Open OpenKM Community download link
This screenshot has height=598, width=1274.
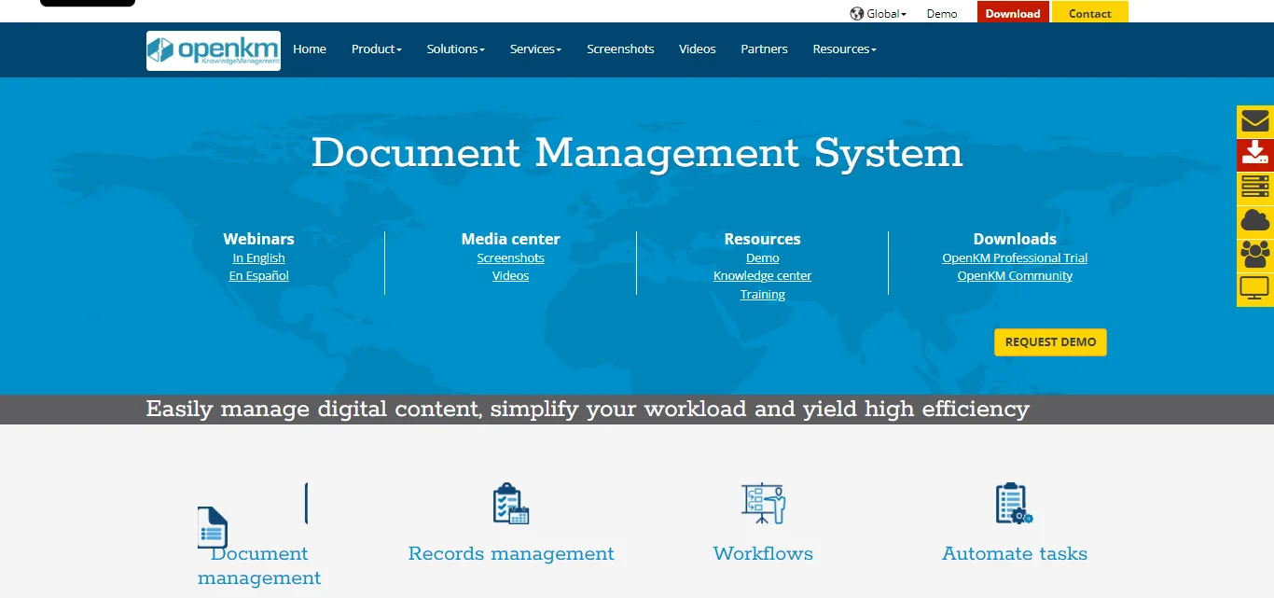coord(1015,276)
